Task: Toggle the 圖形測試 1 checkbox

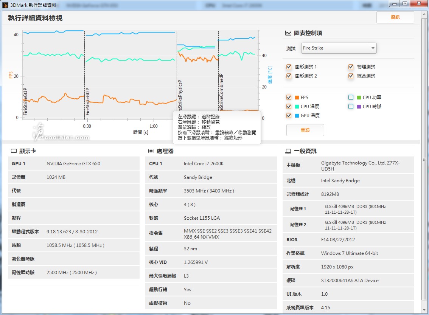Action: (x=289, y=67)
